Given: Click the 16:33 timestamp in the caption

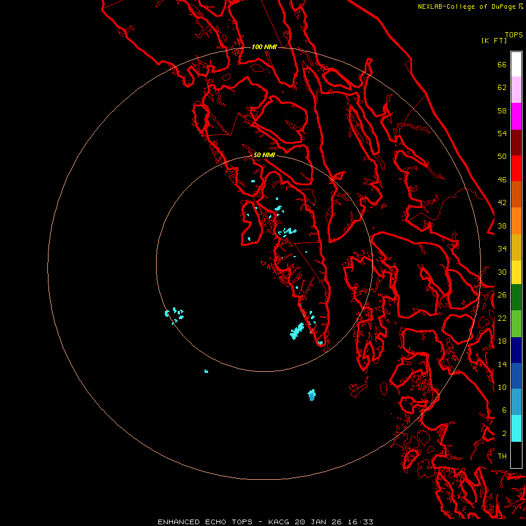Looking at the screenshot, I should (x=360, y=522).
